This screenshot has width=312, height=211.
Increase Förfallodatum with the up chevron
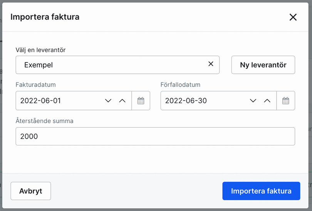point(267,101)
